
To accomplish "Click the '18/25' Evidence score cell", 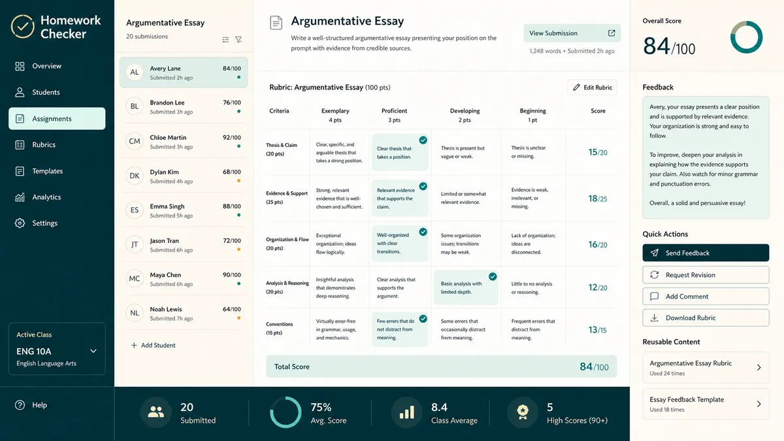I will [x=598, y=199].
